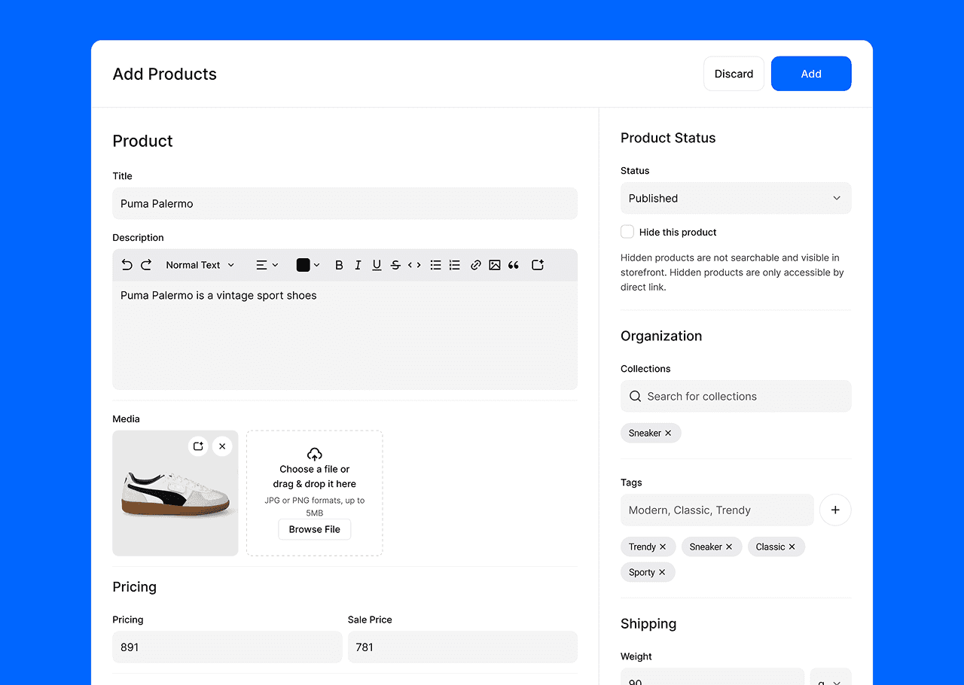Viewport: 964px width, 685px height.
Task: Click the Add Products page title
Action: tap(164, 74)
